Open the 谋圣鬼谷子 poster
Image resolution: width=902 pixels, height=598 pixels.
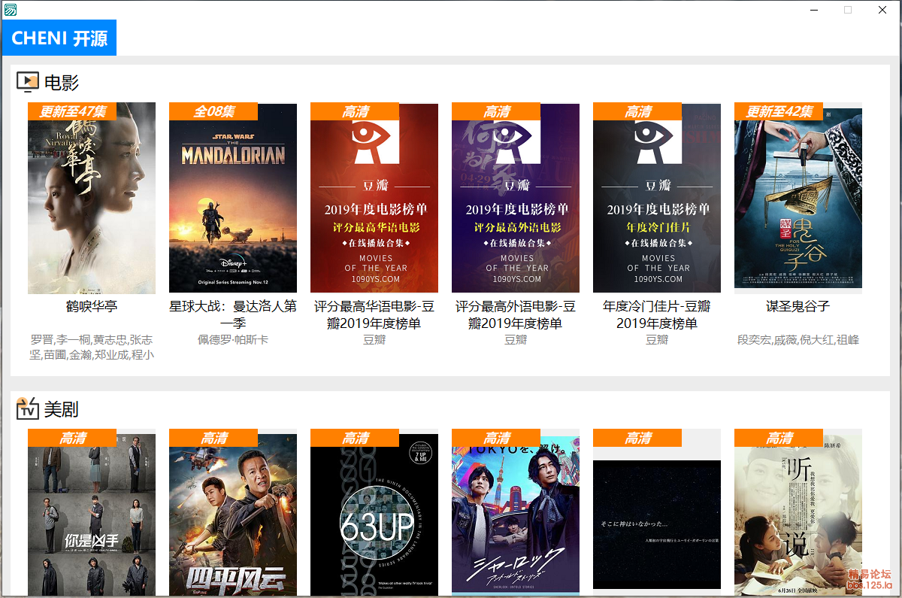tap(798, 198)
